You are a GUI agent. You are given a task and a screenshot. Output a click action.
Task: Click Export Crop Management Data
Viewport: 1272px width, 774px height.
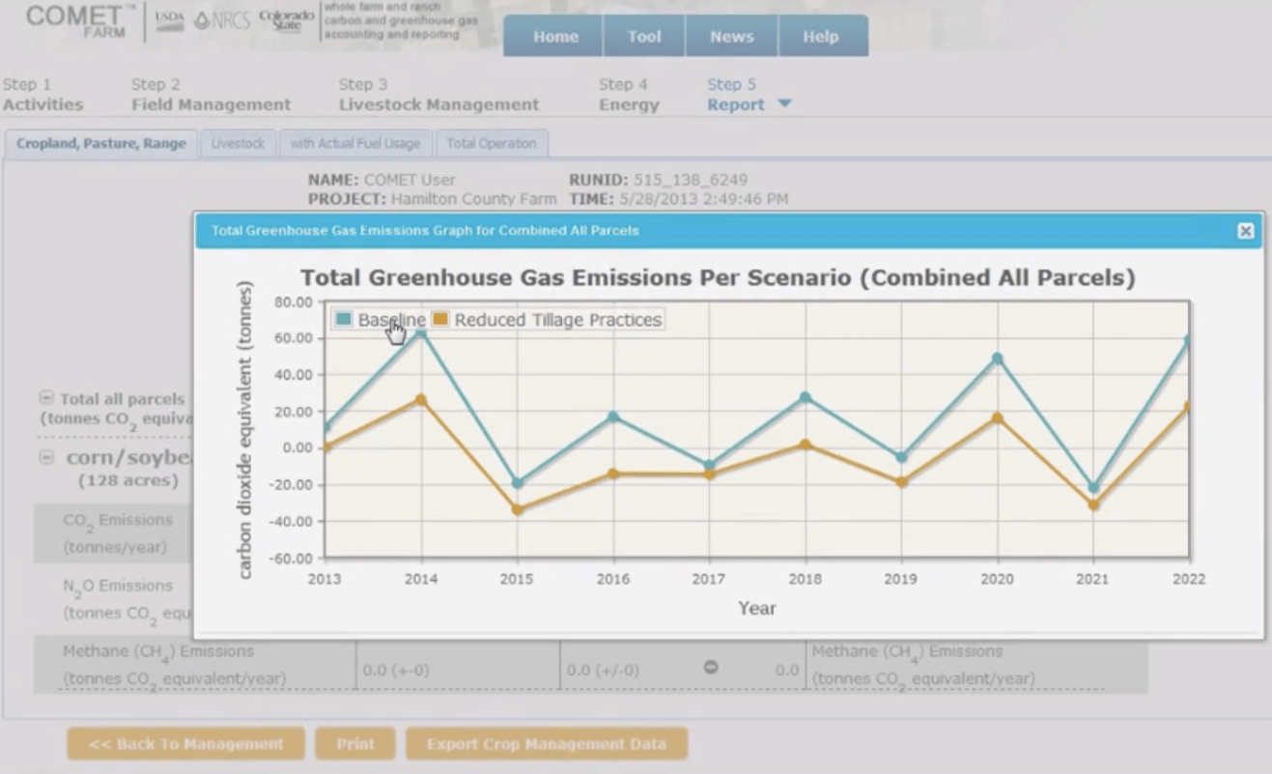[547, 744]
